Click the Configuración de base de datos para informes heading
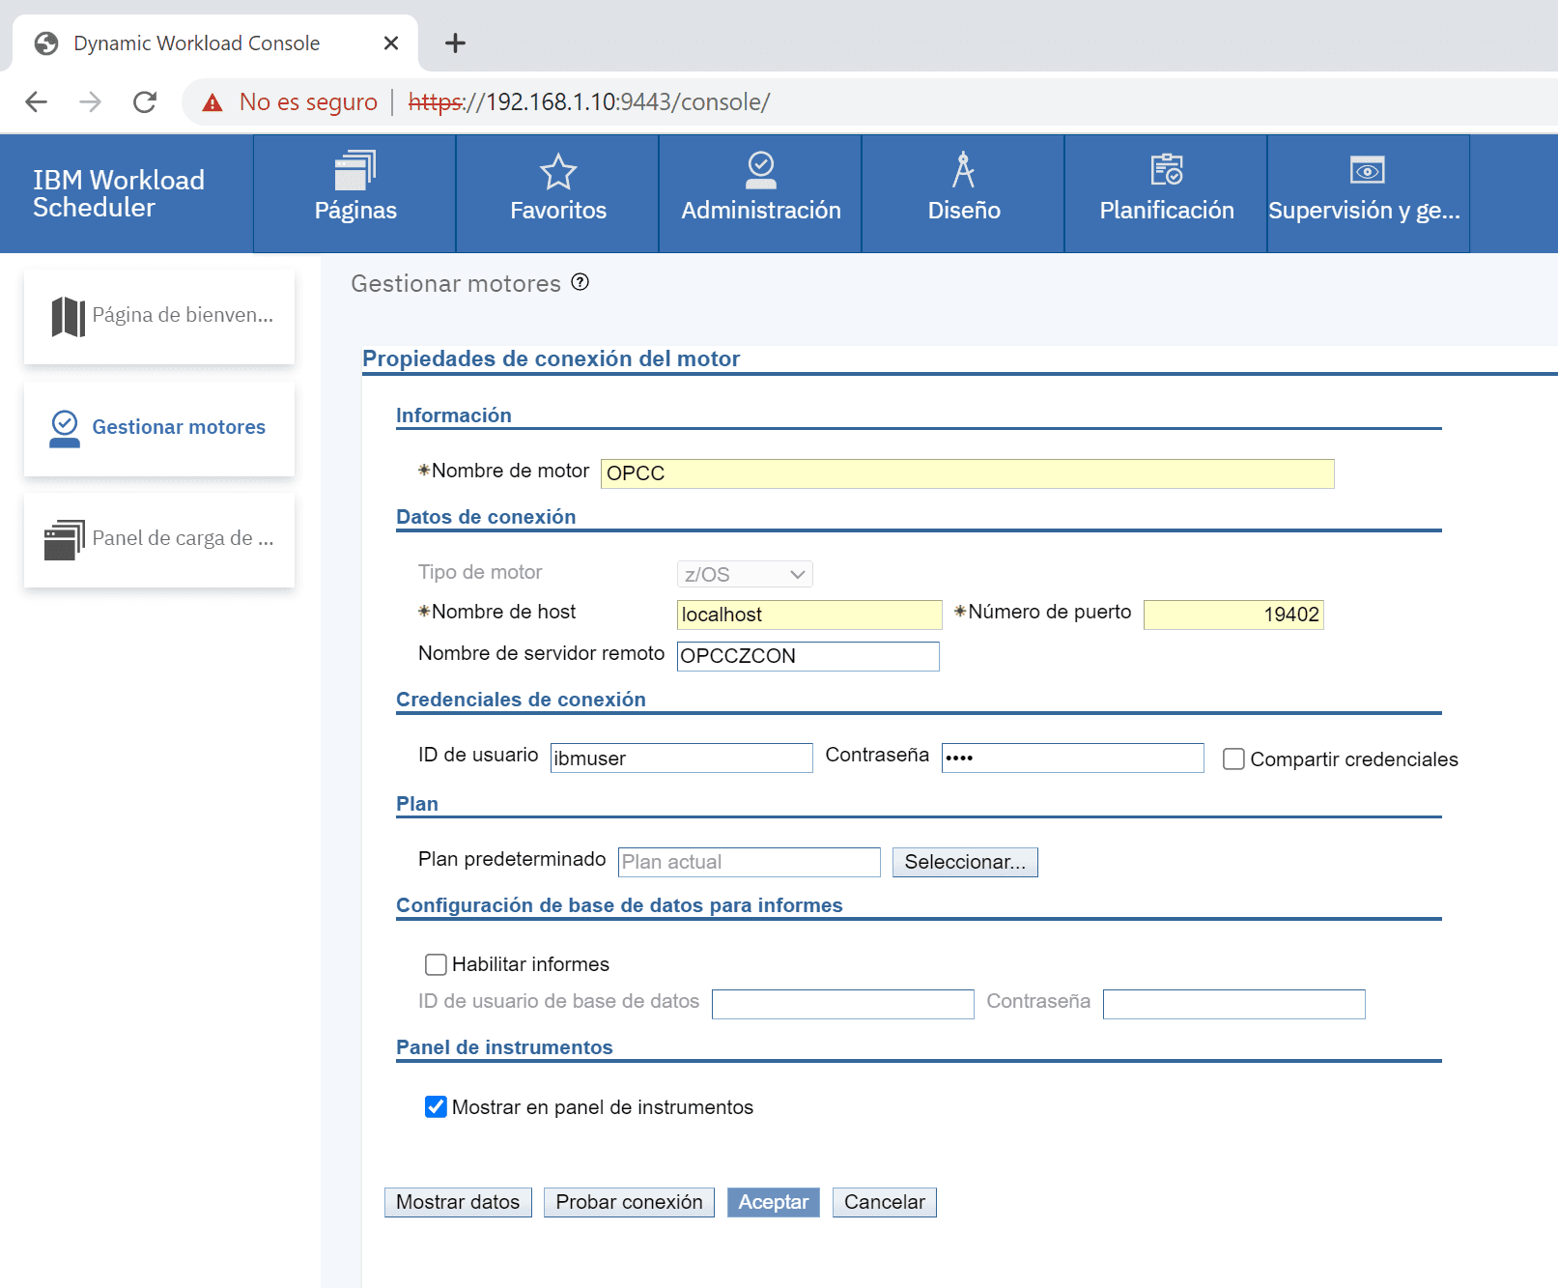This screenshot has width=1558, height=1288. click(619, 905)
